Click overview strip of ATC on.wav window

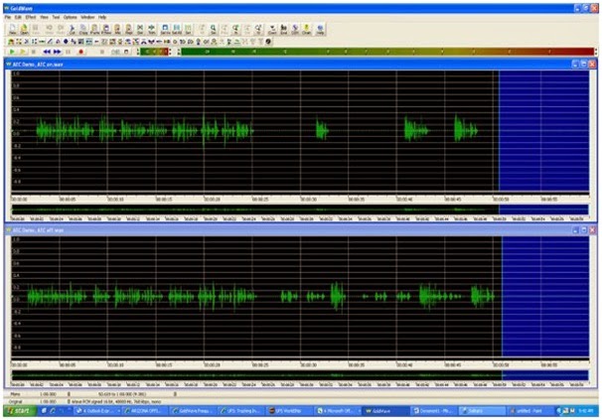(x=300, y=210)
